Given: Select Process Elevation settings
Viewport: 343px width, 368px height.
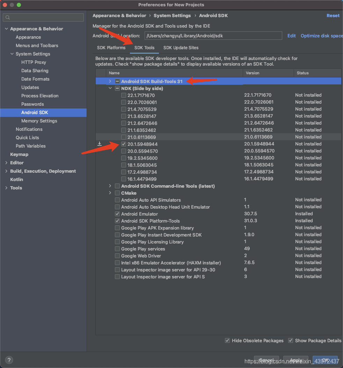Looking at the screenshot, I should [40, 96].
